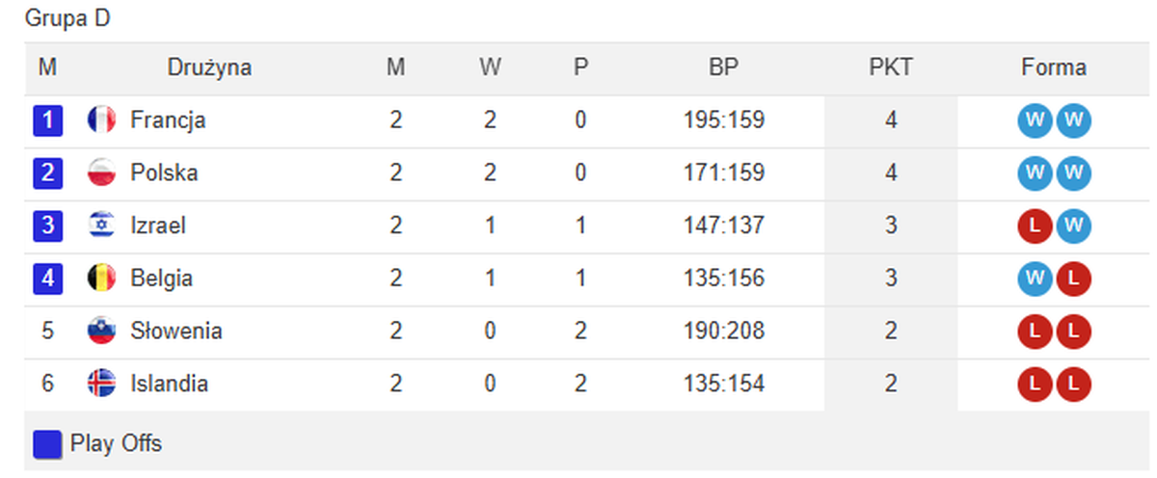Click the Israel flag icon
Screen dimensions: 1157x478
[101, 226]
